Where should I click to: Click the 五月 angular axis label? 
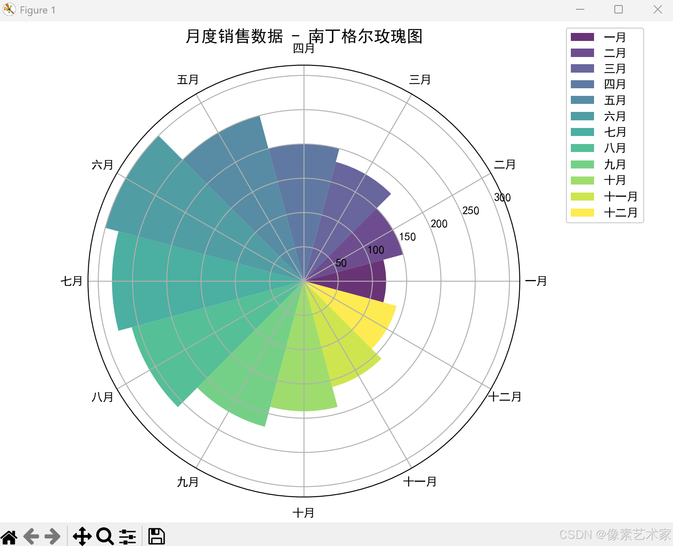(187, 79)
